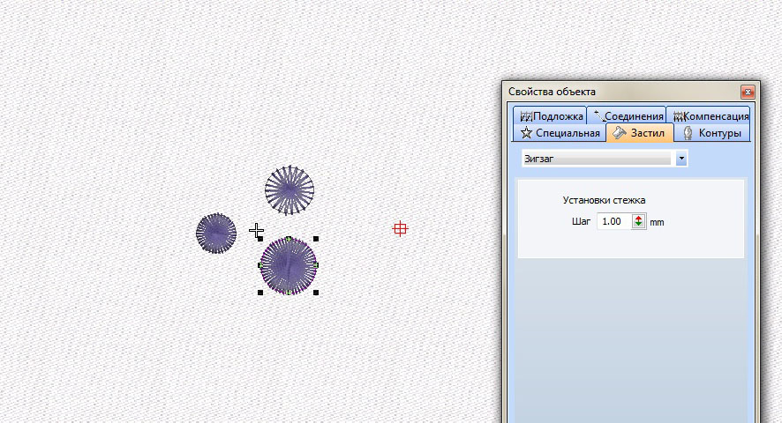The width and height of the screenshot is (782, 423).
Task: Select the top embroidered circle object
Action: [289, 190]
